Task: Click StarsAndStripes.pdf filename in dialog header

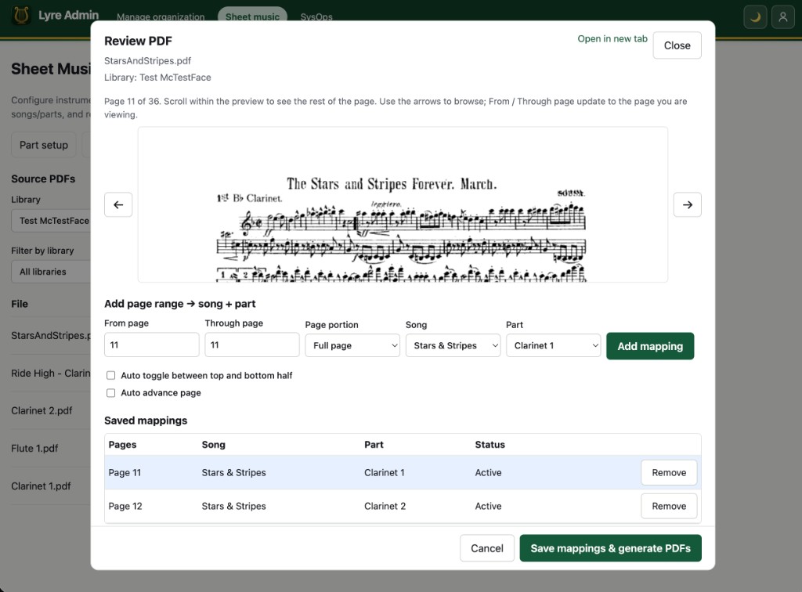Action: click(147, 61)
